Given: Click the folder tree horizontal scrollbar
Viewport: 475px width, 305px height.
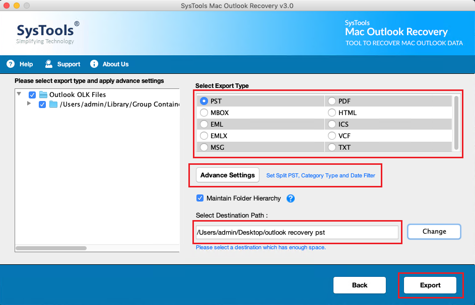Looking at the screenshot, I should click(x=51, y=248).
